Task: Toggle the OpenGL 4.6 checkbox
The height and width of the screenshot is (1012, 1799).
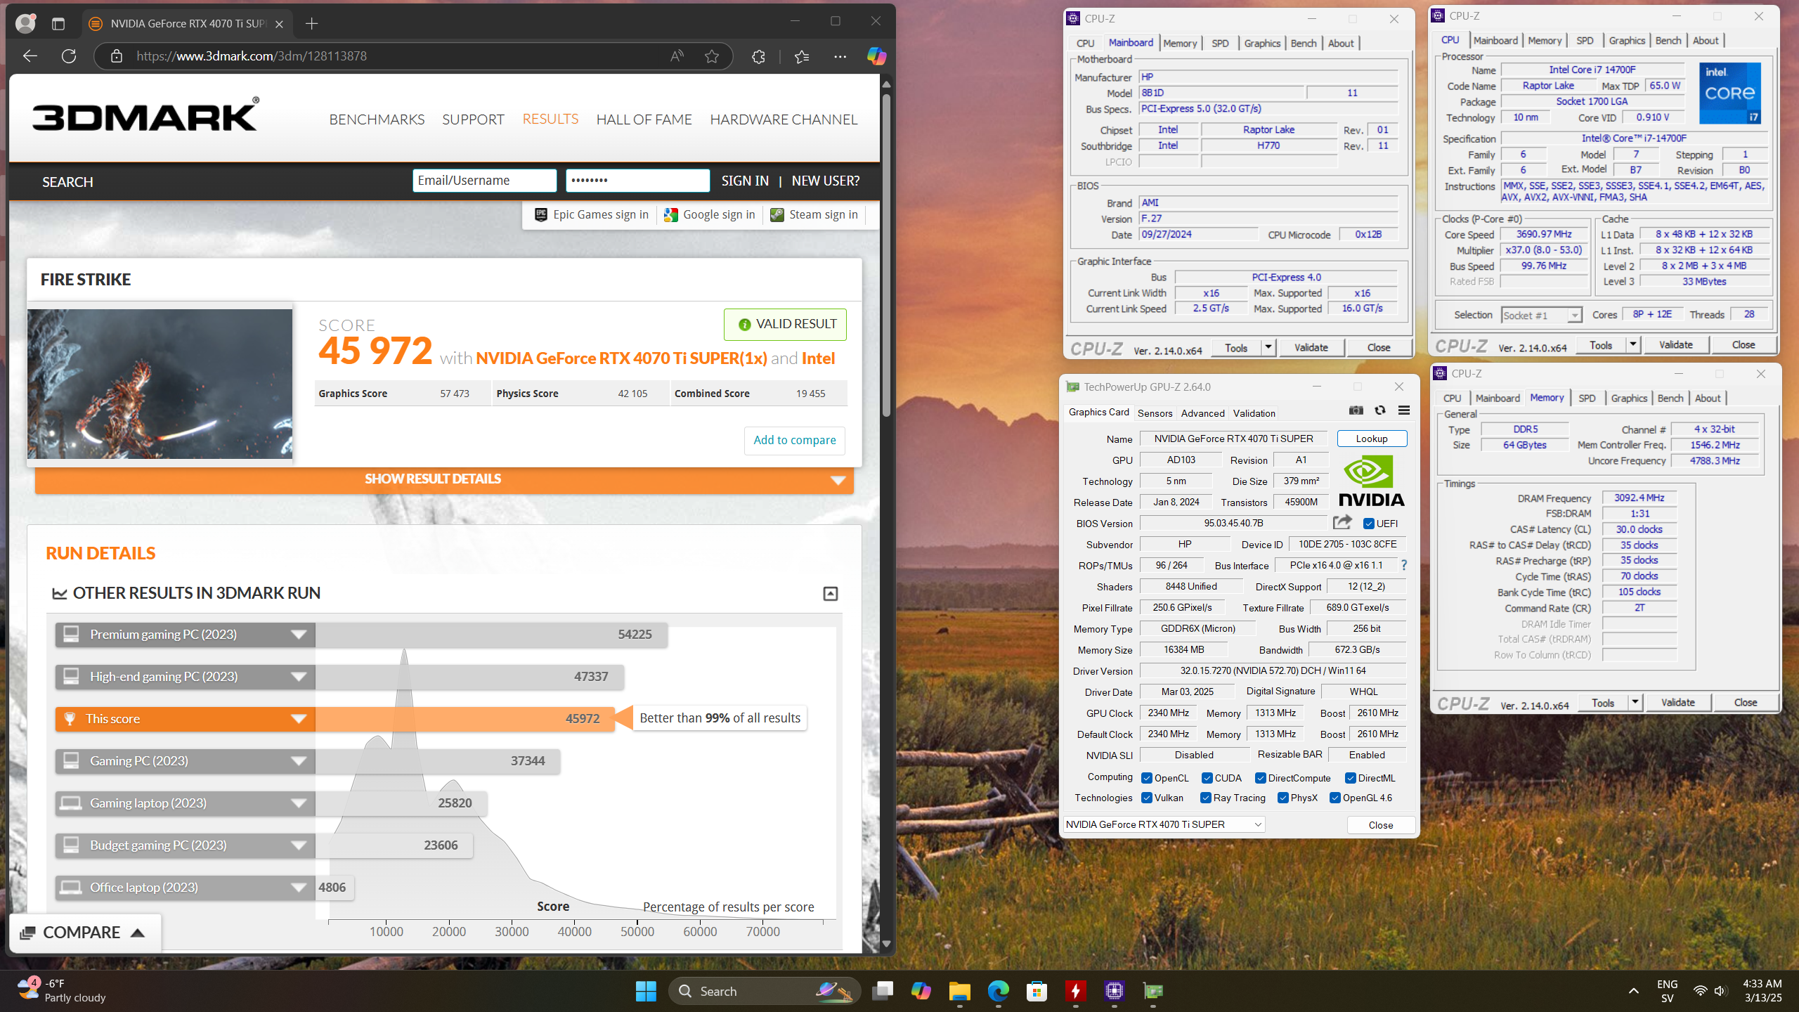Action: [1334, 798]
